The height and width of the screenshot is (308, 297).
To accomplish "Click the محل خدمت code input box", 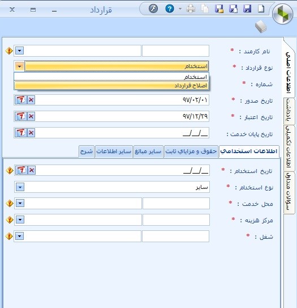I will click(x=176, y=203).
